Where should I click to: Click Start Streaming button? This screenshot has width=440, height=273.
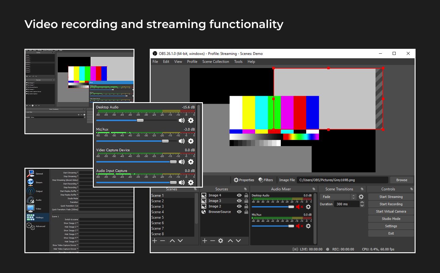(391, 197)
